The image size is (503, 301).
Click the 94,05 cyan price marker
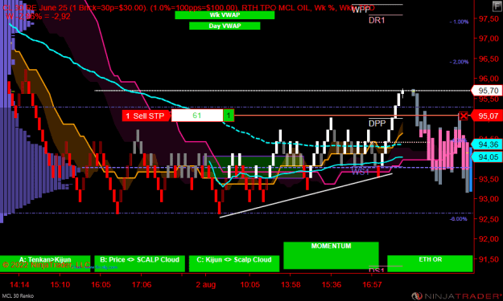486,157
